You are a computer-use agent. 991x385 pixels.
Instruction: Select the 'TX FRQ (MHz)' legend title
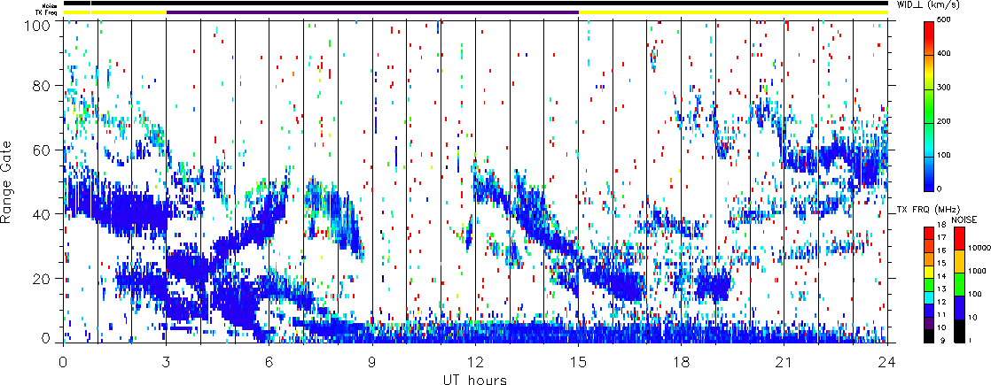[928, 210]
